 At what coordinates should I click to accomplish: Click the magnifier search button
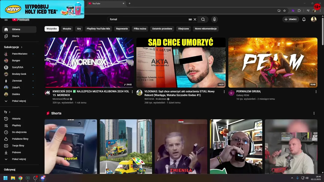[x=203, y=19]
